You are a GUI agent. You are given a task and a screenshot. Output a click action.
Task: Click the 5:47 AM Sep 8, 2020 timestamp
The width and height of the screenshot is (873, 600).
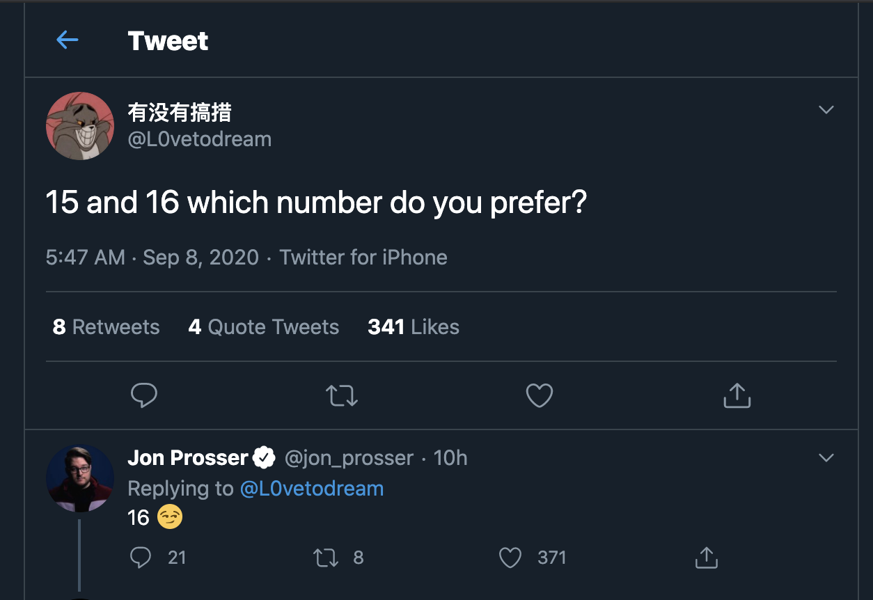coord(152,258)
